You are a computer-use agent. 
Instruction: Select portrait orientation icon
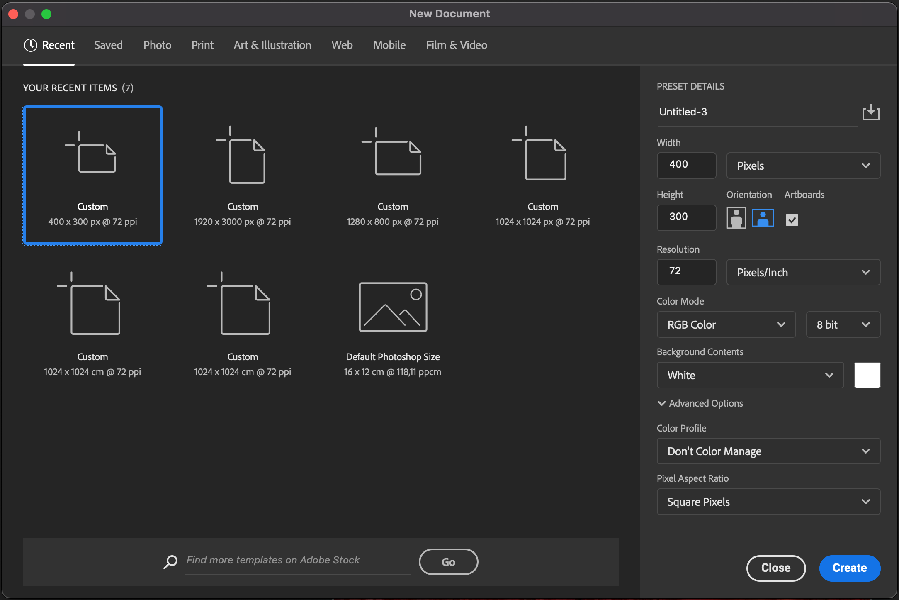click(x=736, y=218)
